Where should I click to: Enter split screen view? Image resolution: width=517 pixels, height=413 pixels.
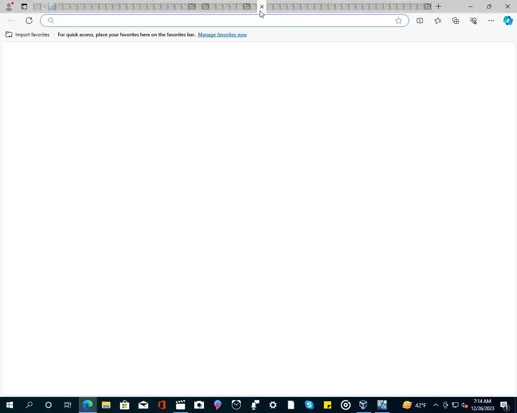click(420, 21)
